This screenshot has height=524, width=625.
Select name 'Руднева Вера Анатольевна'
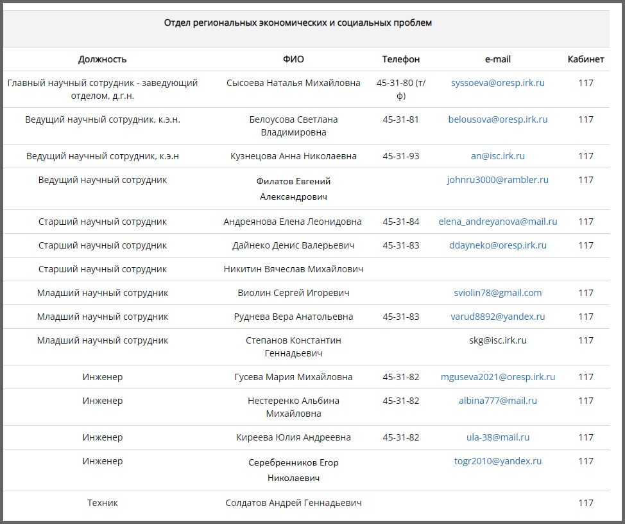click(293, 317)
